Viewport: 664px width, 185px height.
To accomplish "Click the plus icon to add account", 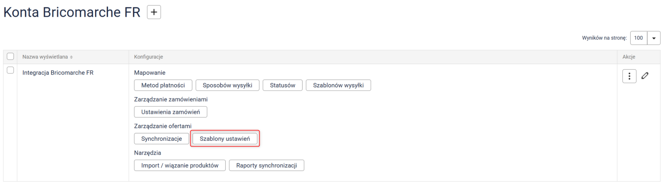I will point(154,12).
